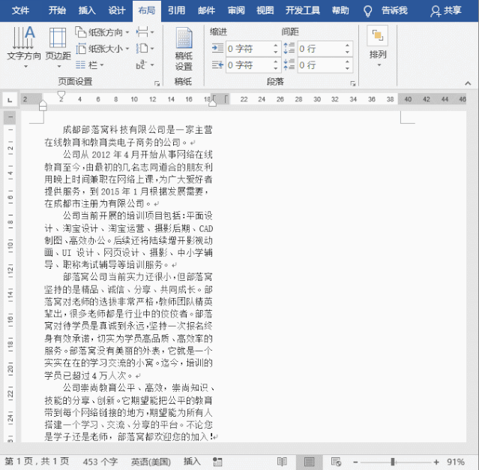Switch to print layout view
The width and height of the screenshot is (479, 470).
coord(309,462)
